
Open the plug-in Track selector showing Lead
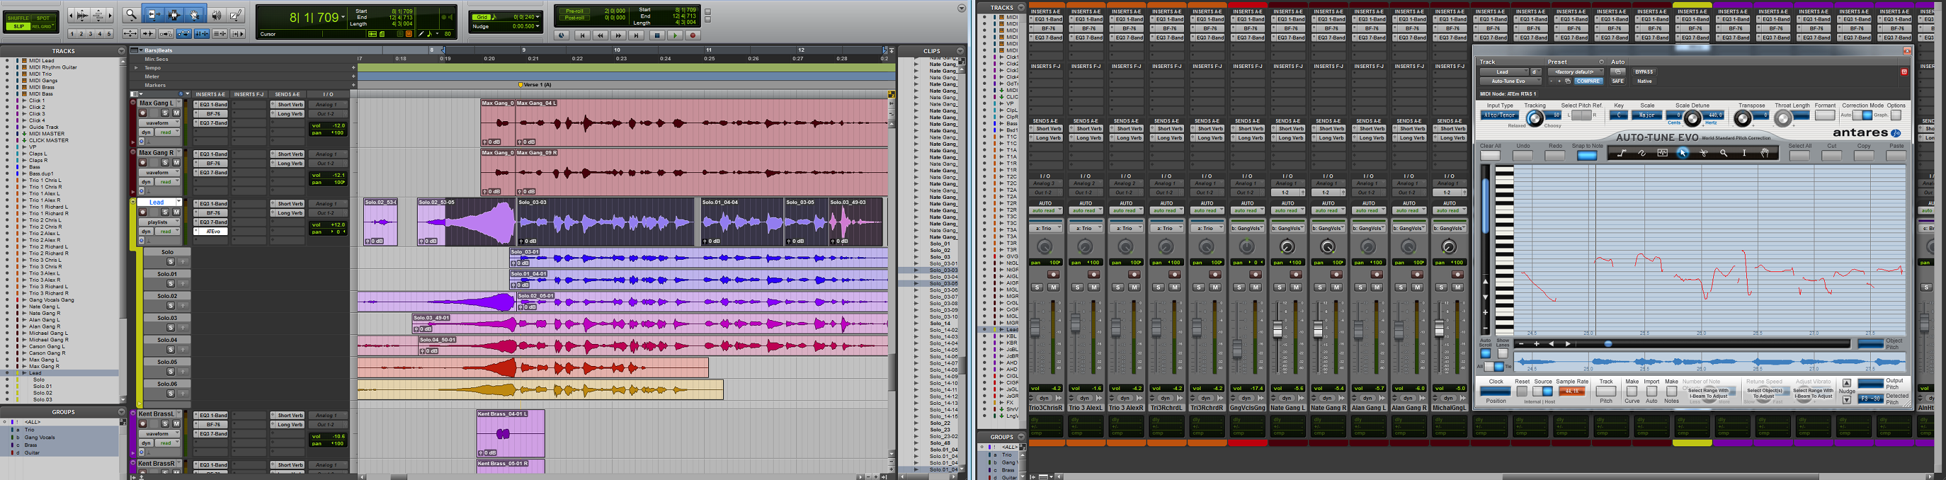[1504, 73]
